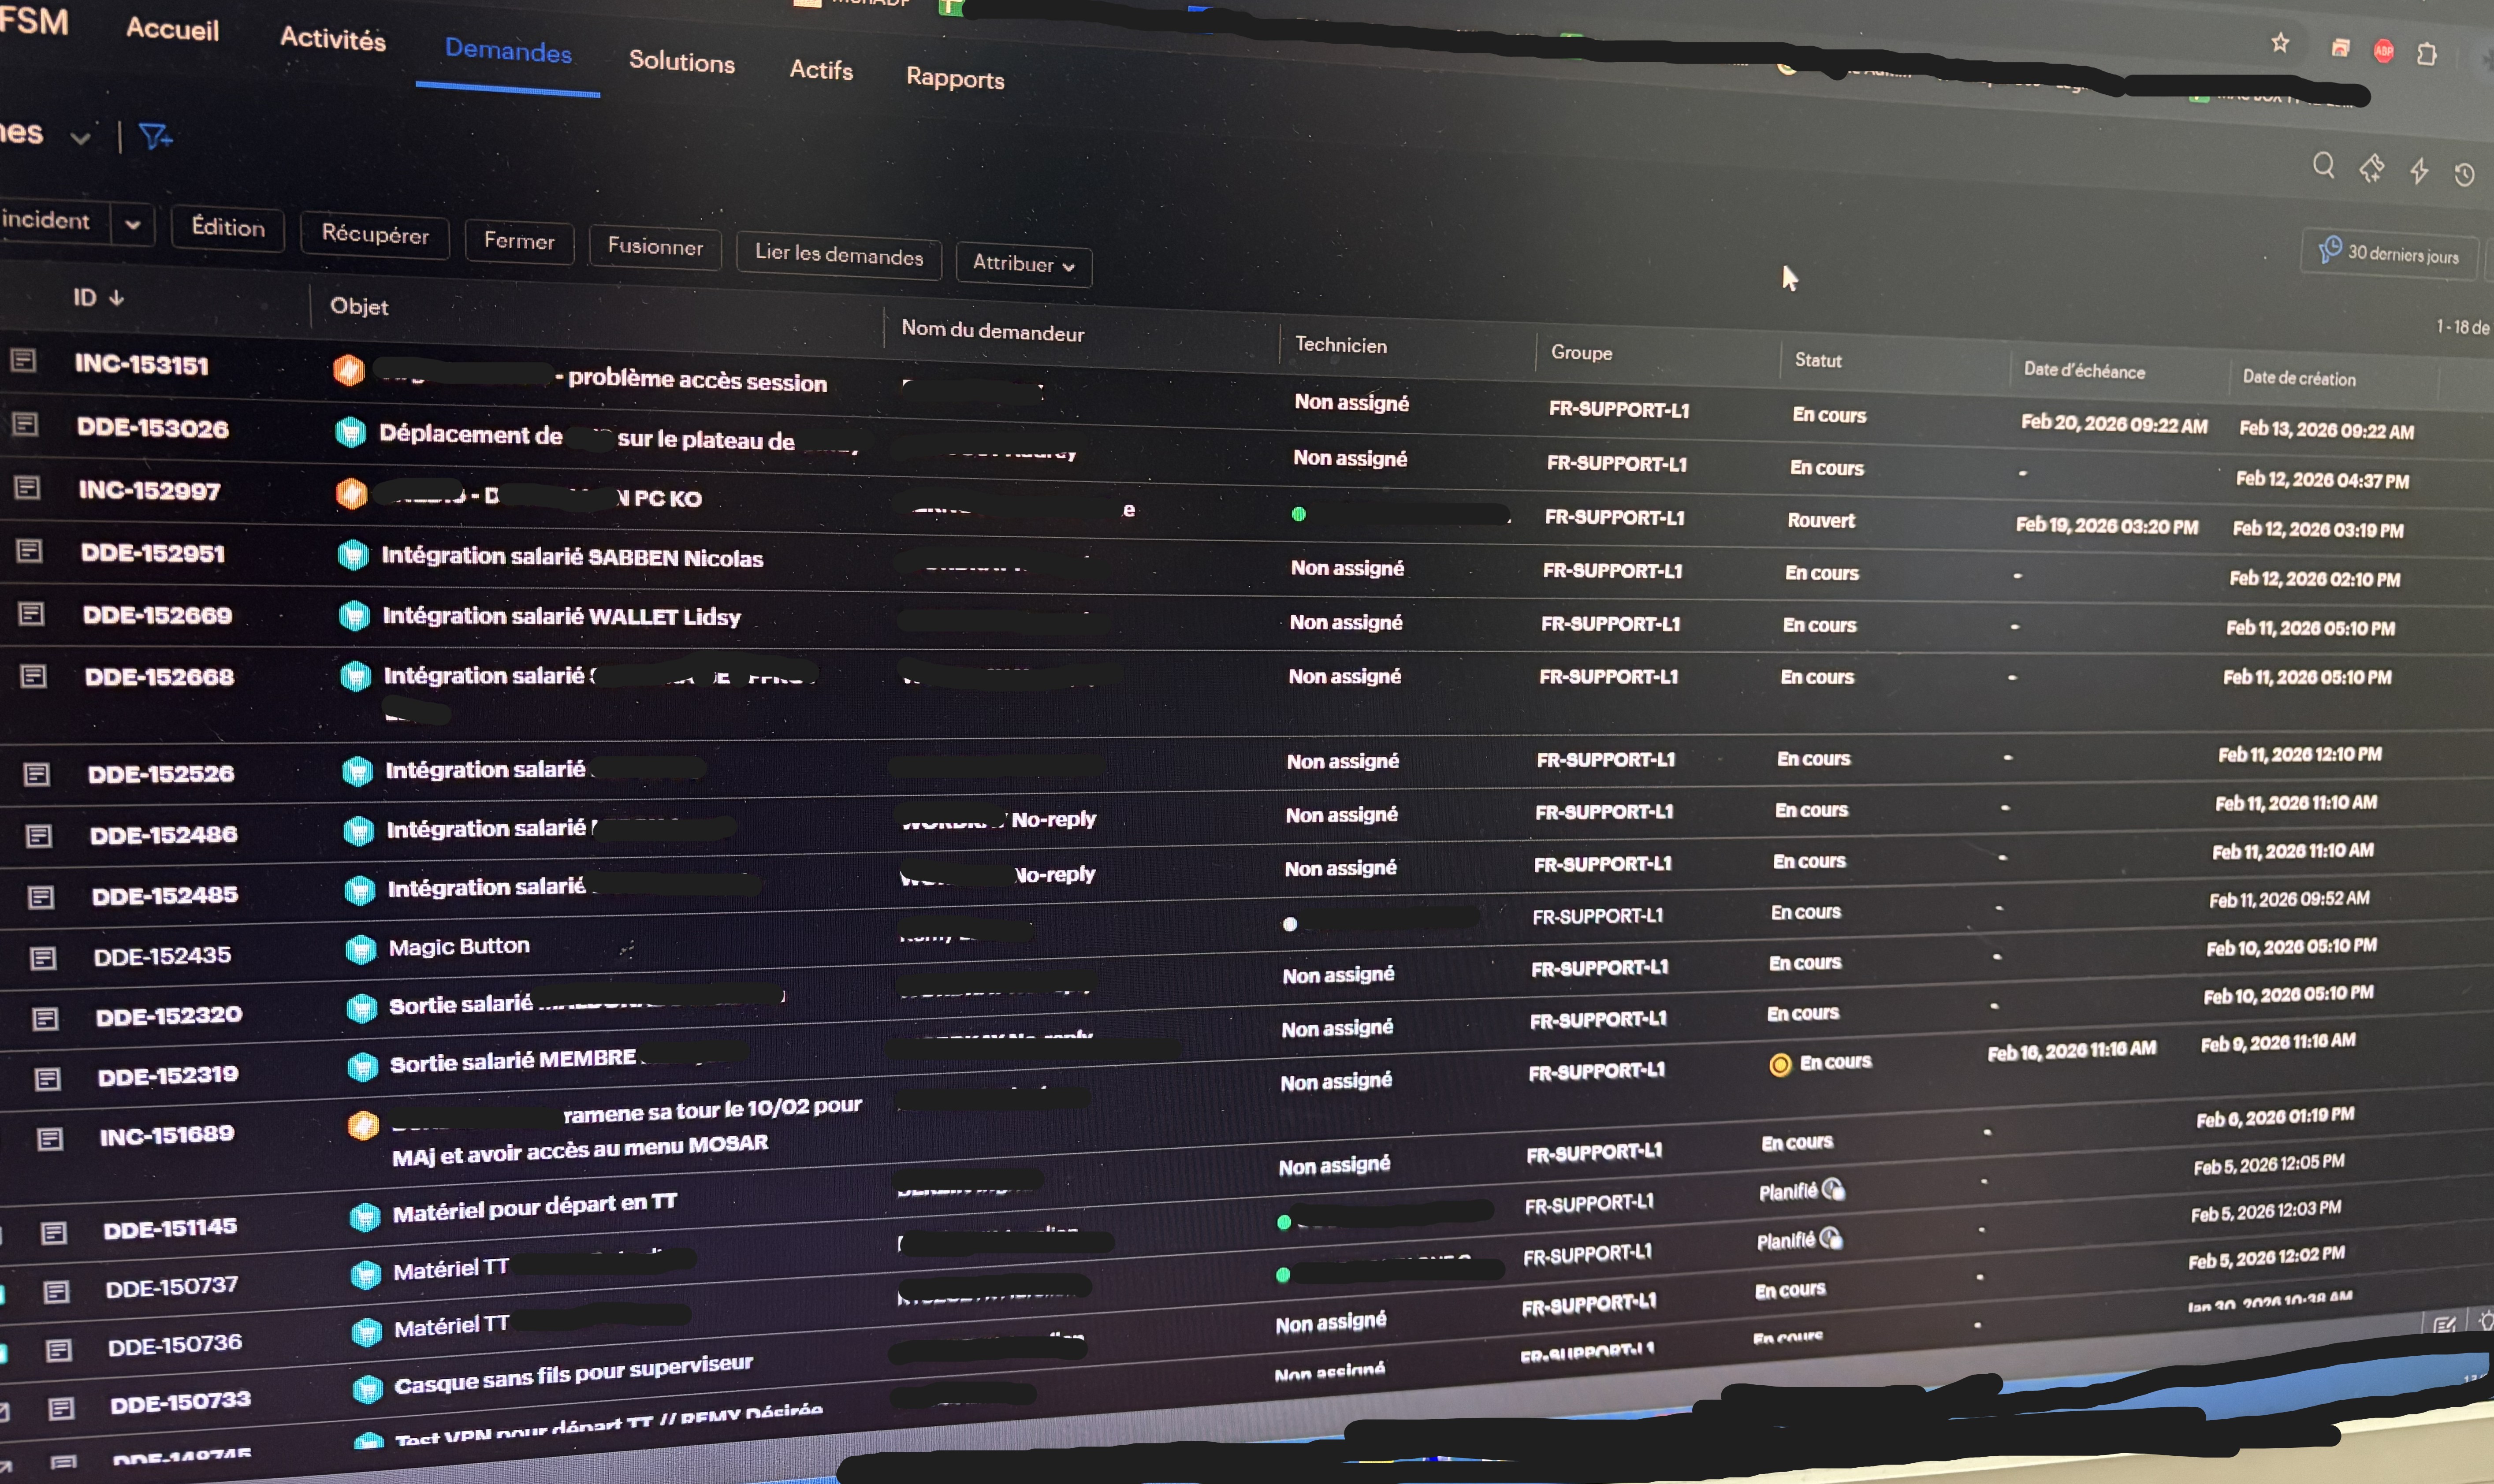Switch to the Activités tab
This screenshot has width=2494, height=1484.
(333, 39)
